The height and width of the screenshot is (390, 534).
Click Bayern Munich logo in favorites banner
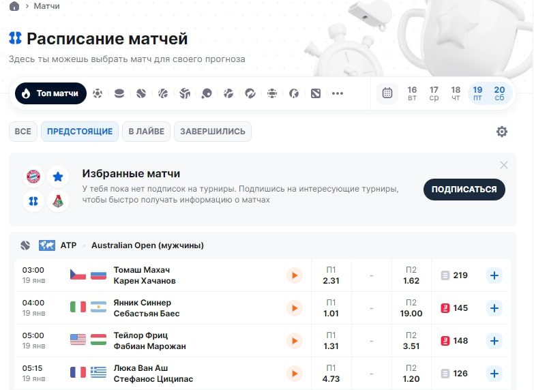(33, 177)
